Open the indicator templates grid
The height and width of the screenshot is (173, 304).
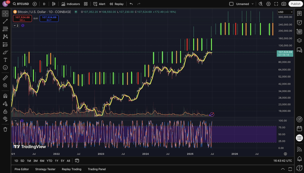[x=86, y=4]
